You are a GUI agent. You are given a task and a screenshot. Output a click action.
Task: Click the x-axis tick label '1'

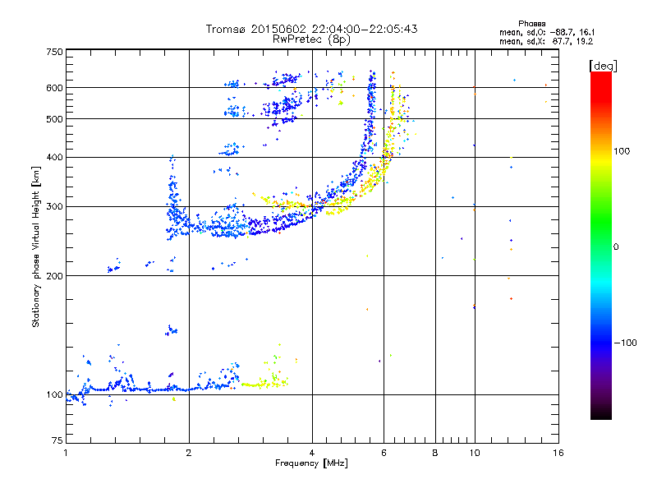pos(66,453)
